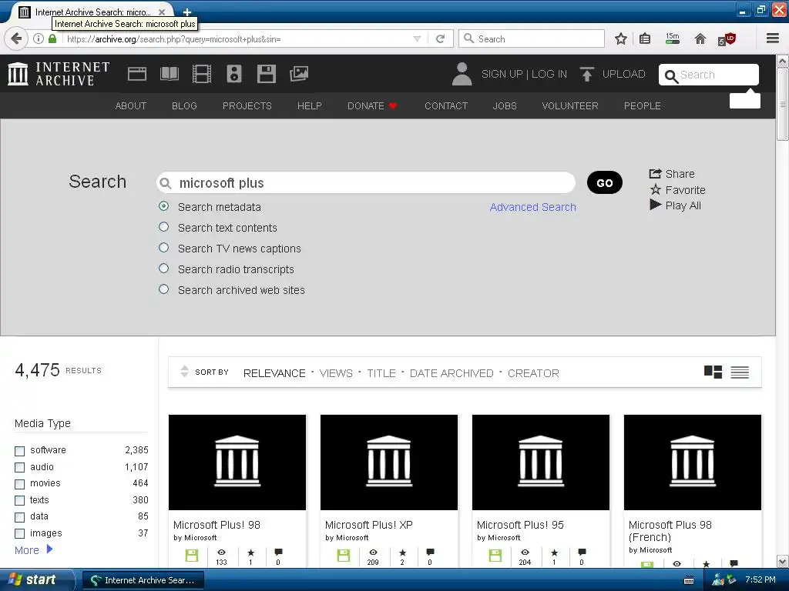This screenshot has width=789, height=591.
Task: Sort results by CREATOR
Action: click(533, 373)
